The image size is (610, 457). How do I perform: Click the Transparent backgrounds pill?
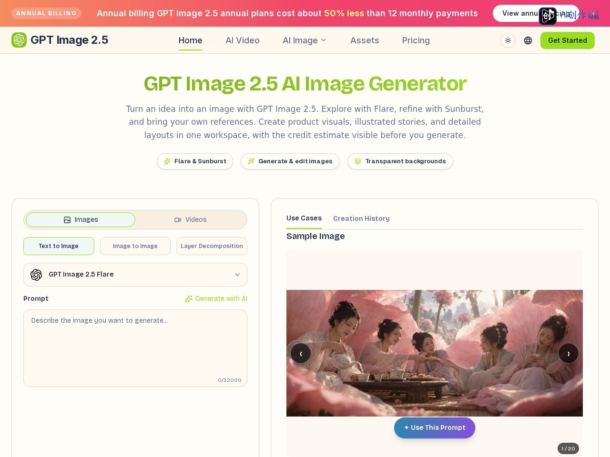click(x=400, y=161)
